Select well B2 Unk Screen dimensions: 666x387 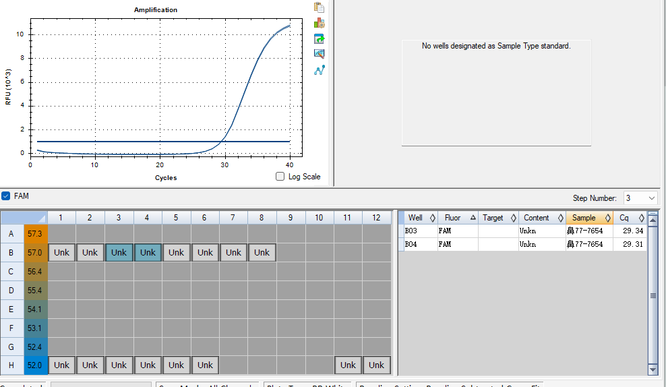click(x=90, y=252)
